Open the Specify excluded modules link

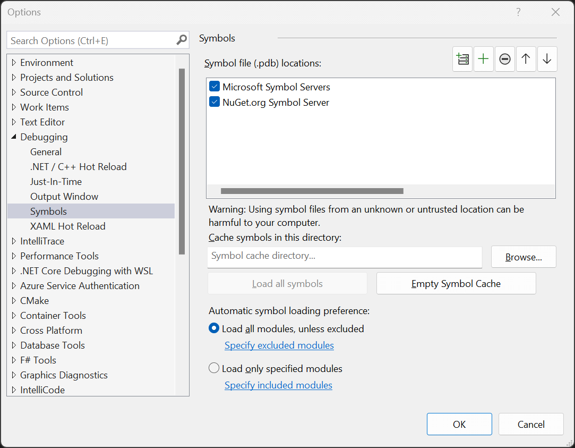coord(279,345)
